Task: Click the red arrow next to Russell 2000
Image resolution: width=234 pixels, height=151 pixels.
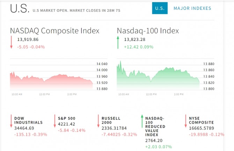Action: pos(99,121)
